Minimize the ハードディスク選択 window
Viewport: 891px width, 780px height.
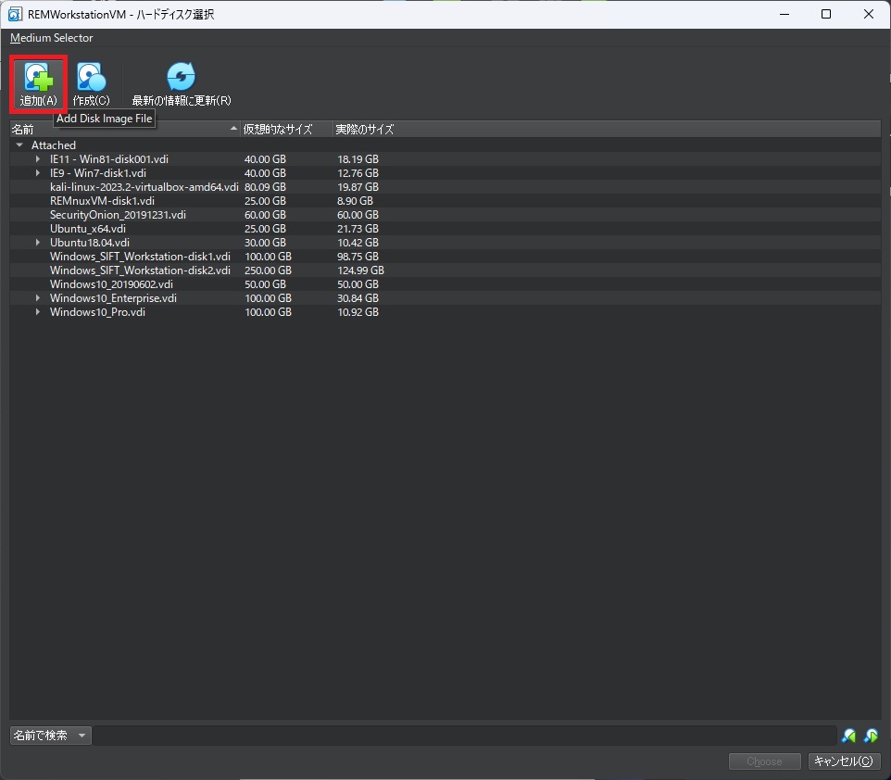tap(784, 14)
